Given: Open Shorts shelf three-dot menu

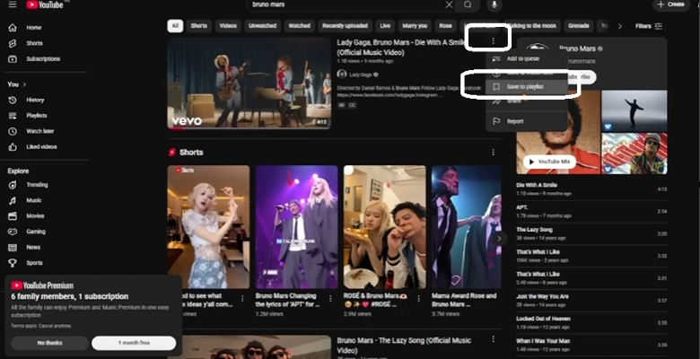Looking at the screenshot, I should 494,153.
